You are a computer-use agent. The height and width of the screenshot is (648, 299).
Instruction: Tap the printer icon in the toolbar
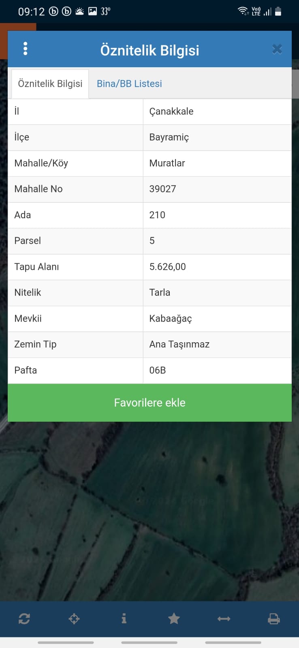coord(274,618)
